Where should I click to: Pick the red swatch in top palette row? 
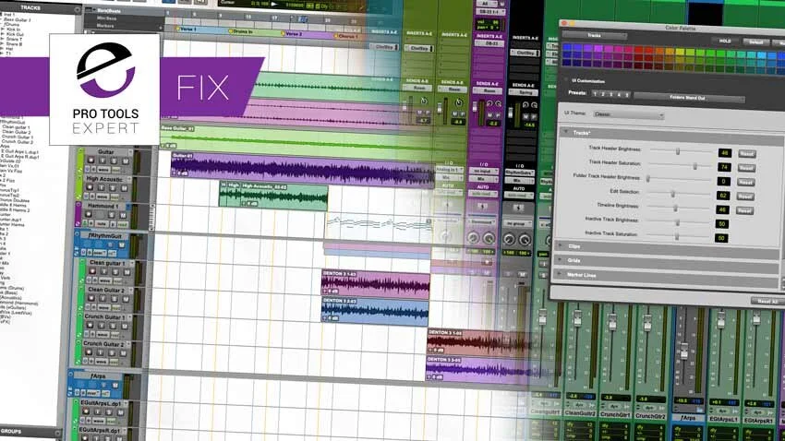pyautogui.click(x=639, y=50)
